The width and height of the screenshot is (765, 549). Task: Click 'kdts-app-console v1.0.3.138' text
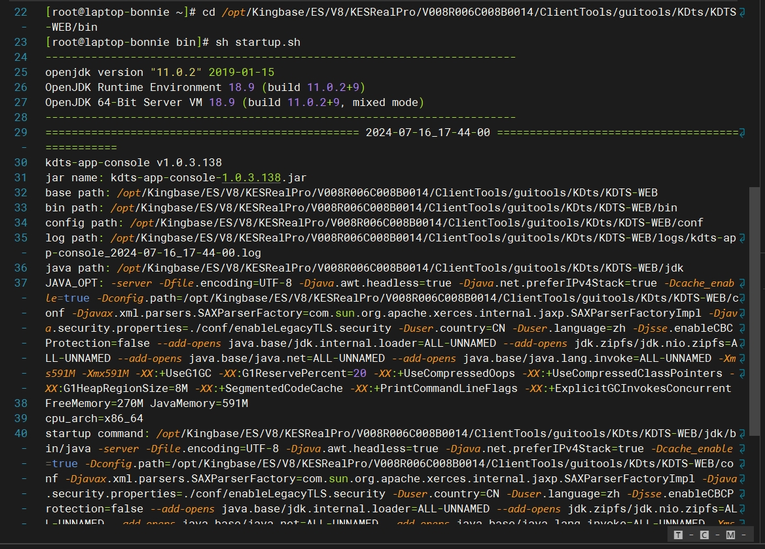click(x=133, y=162)
